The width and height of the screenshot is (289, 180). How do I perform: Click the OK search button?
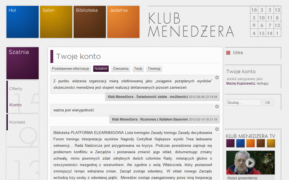coord(267,103)
